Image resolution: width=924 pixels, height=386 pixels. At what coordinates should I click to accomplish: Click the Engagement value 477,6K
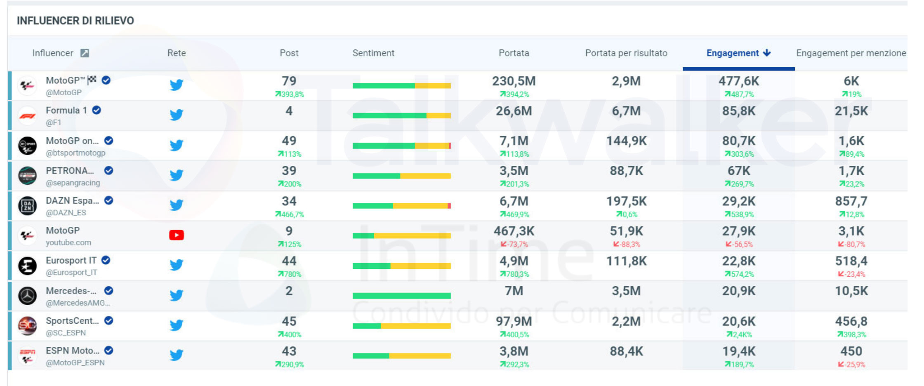[739, 81]
